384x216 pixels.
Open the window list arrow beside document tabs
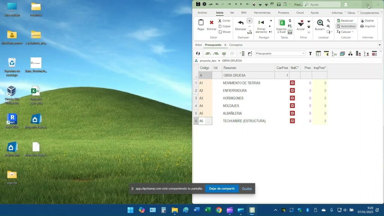tap(379, 45)
